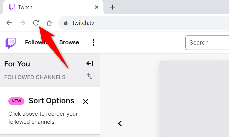Open a new browser tab

[112, 7]
